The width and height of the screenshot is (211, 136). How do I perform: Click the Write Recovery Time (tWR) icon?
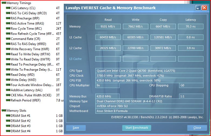point(8,49)
